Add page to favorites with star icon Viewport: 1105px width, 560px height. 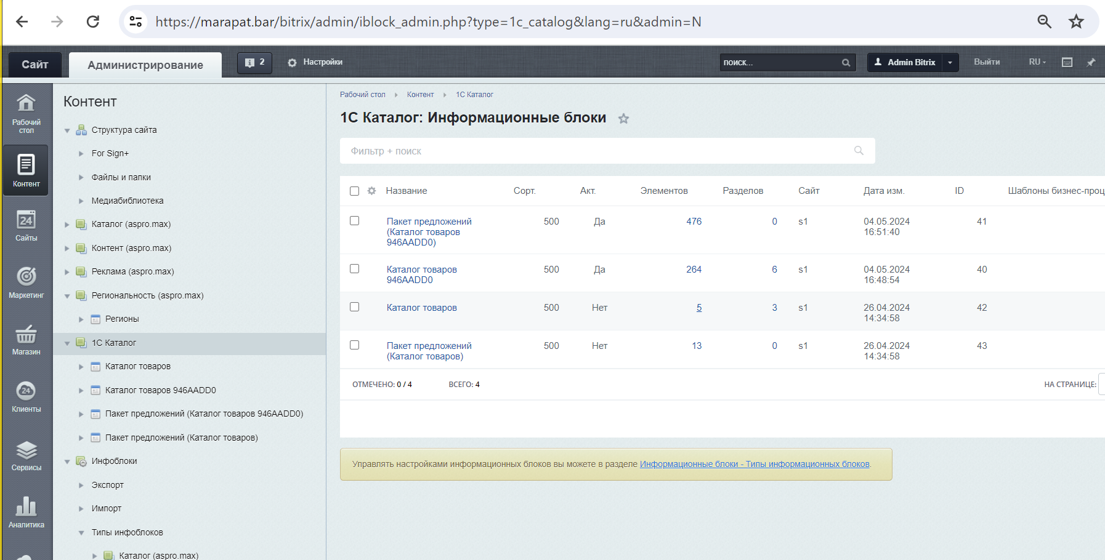623,119
